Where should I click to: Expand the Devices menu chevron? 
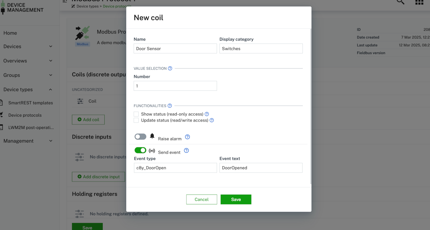51,47
